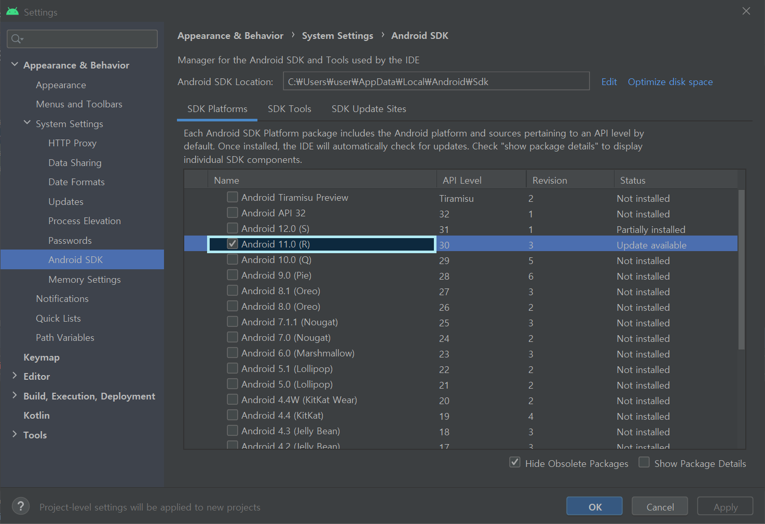Click the Apply button
Viewport: 765px width, 524px height.
coord(725,506)
